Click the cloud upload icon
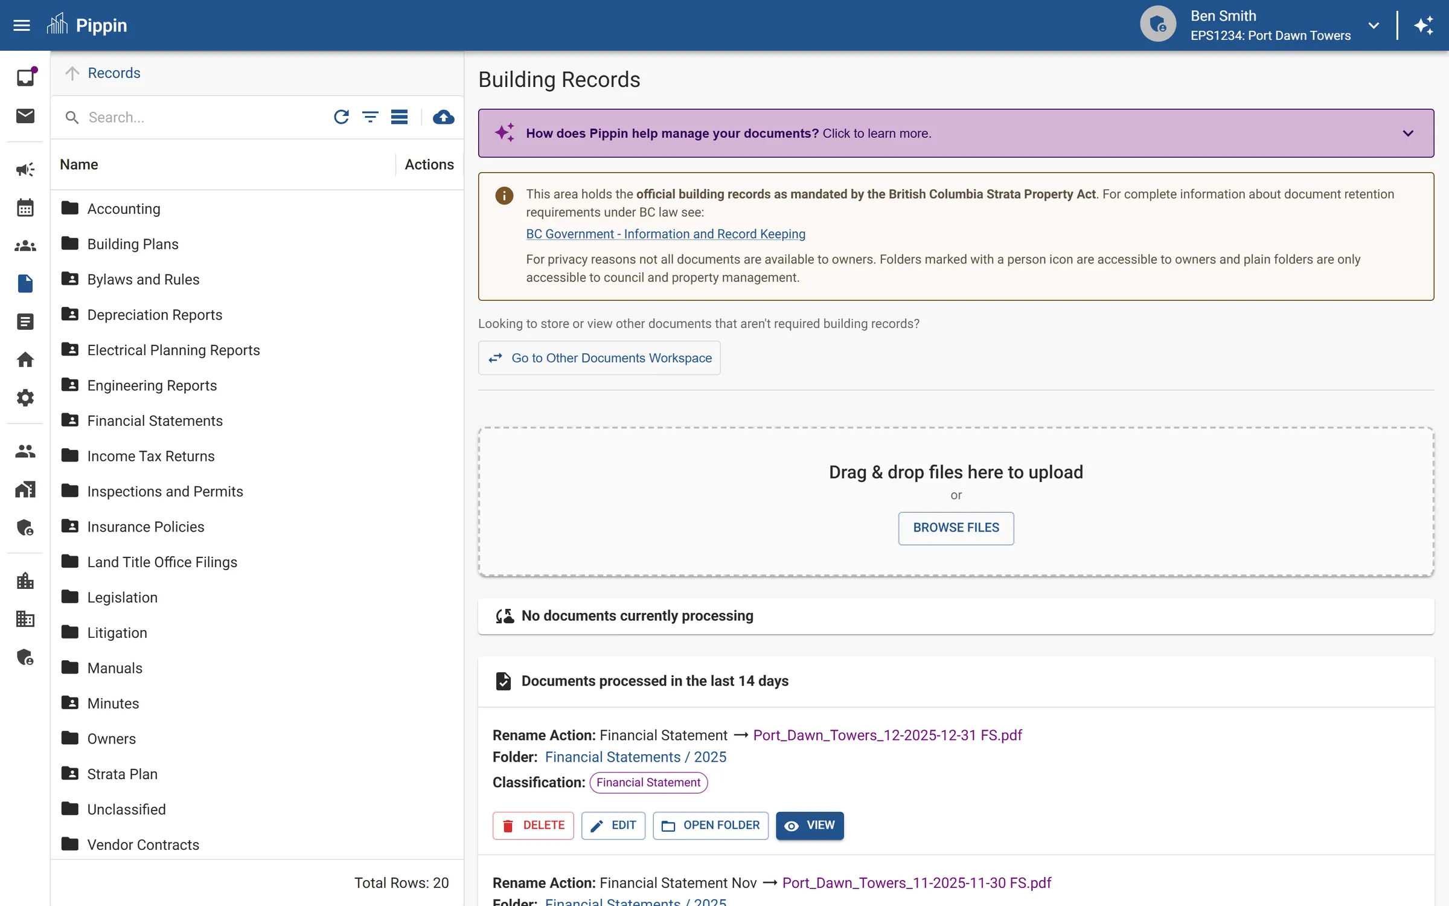 click(443, 117)
